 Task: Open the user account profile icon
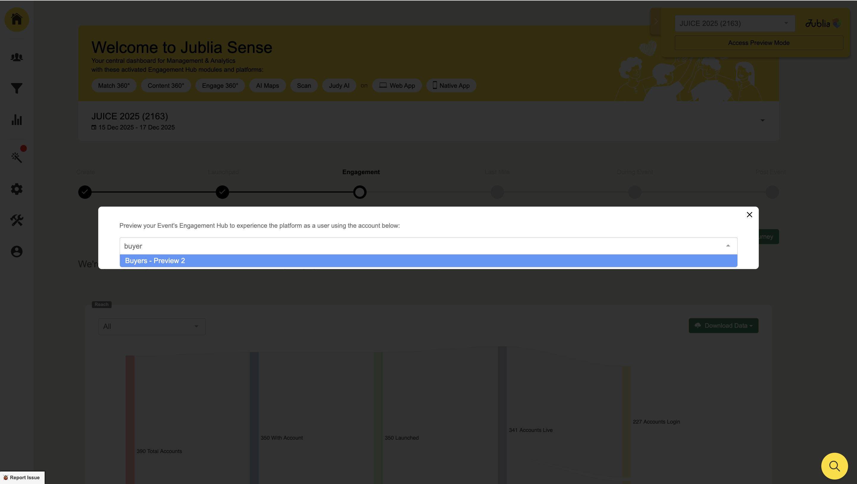click(17, 251)
